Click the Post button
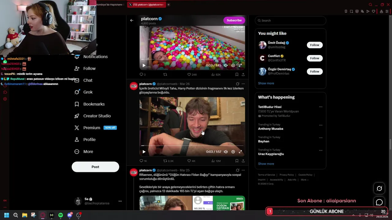392x220 pixels. (95, 167)
